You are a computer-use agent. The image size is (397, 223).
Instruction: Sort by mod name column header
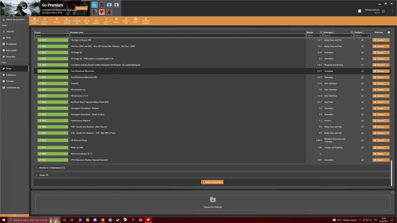77,32
